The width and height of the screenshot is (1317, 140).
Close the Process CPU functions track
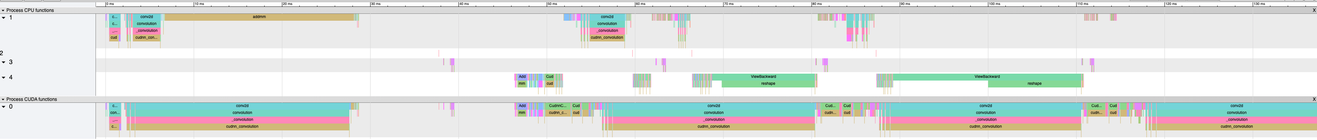[1314, 10]
